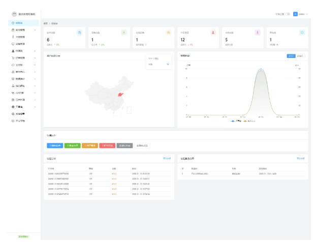Switch to the inactive tab above the line chart
314x242 pixels.
pos(300,55)
